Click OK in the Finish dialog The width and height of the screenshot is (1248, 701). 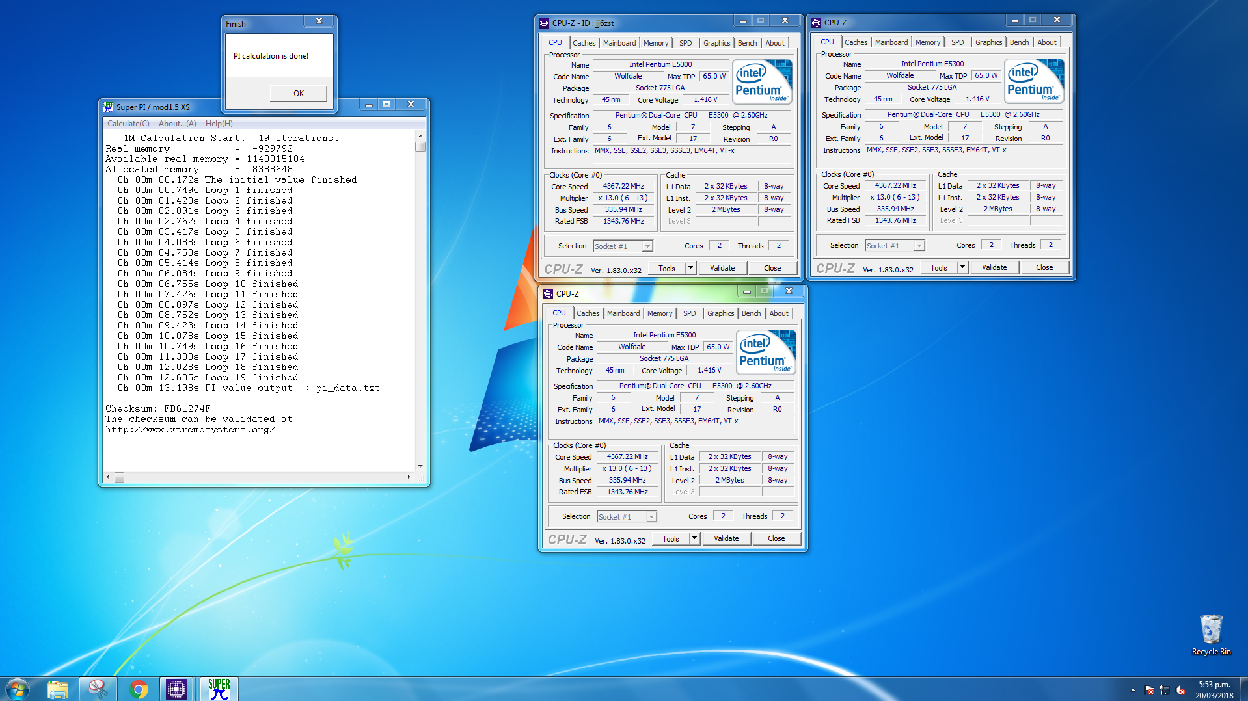pyautogui.click(x=298, y=93)
